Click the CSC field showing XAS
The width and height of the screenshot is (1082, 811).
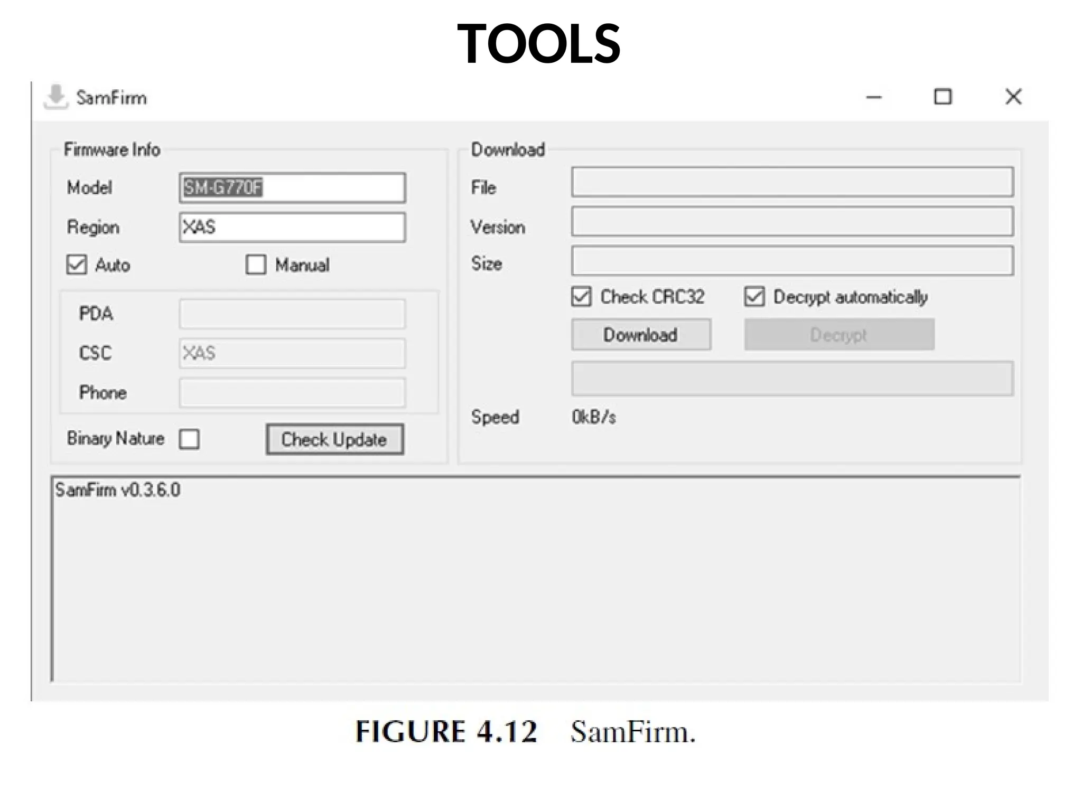click(x=292, y=353)
